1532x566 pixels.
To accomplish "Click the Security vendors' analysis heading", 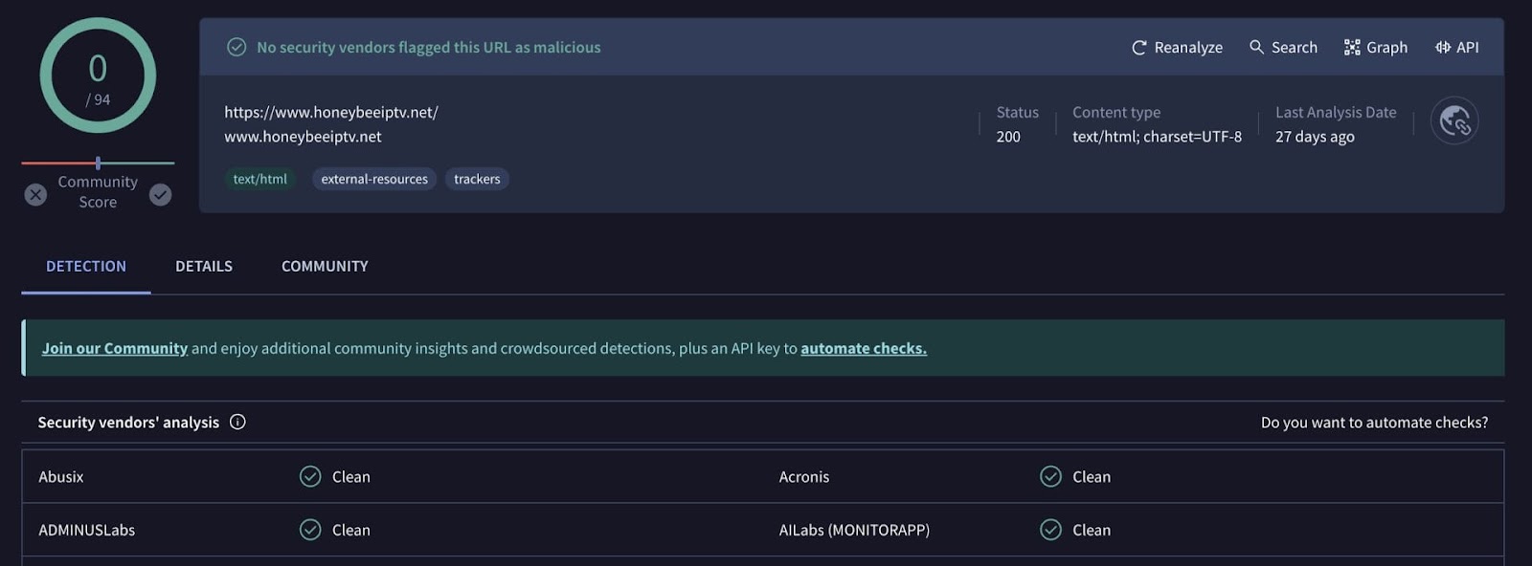I will [128, 422].
